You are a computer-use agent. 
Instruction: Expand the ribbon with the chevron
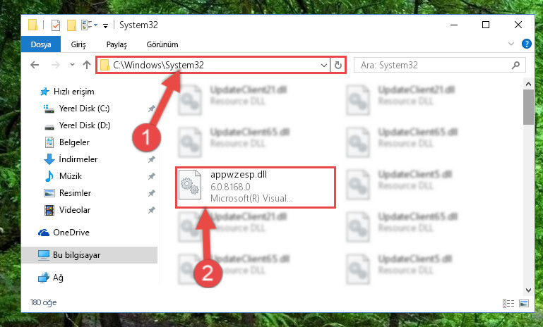pyautogui.click(x=511, y=44)
